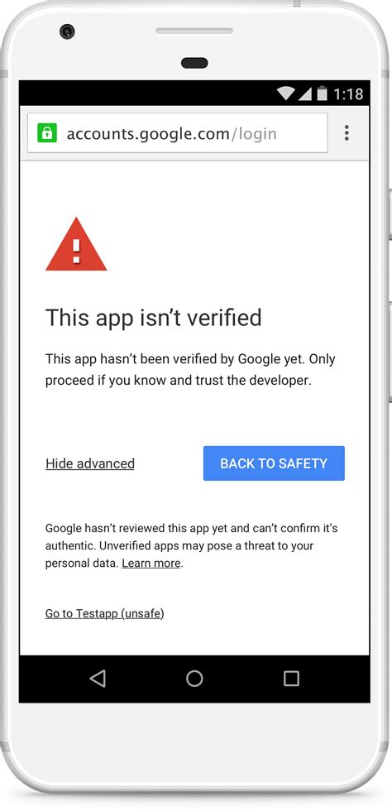The image size is (392, 811).
Task: Tap the cellular signal icon
Action: [305, 94]
